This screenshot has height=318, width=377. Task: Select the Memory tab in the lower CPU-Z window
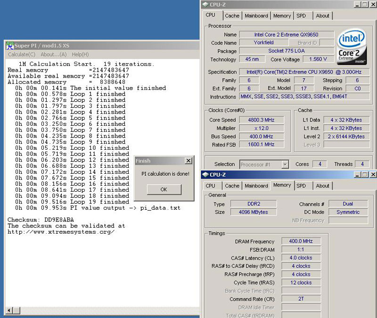point(282,185)
